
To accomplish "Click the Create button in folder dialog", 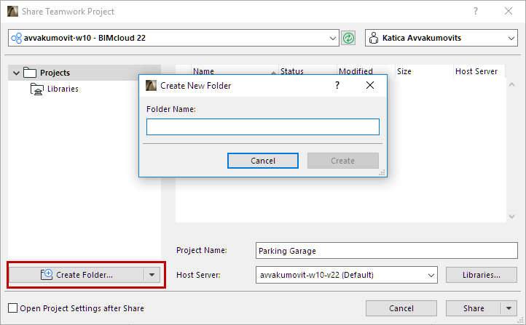I will click(343, 161).
